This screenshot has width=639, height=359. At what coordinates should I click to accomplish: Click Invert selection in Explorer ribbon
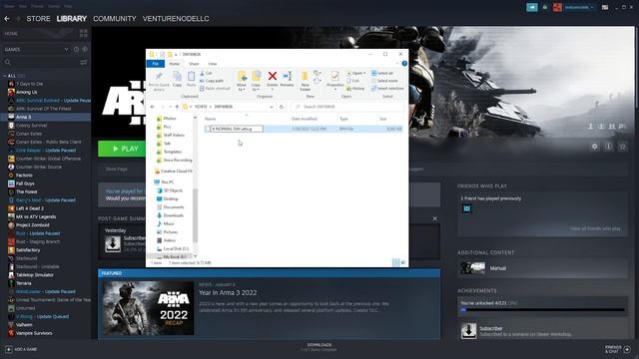pos(387,89)
